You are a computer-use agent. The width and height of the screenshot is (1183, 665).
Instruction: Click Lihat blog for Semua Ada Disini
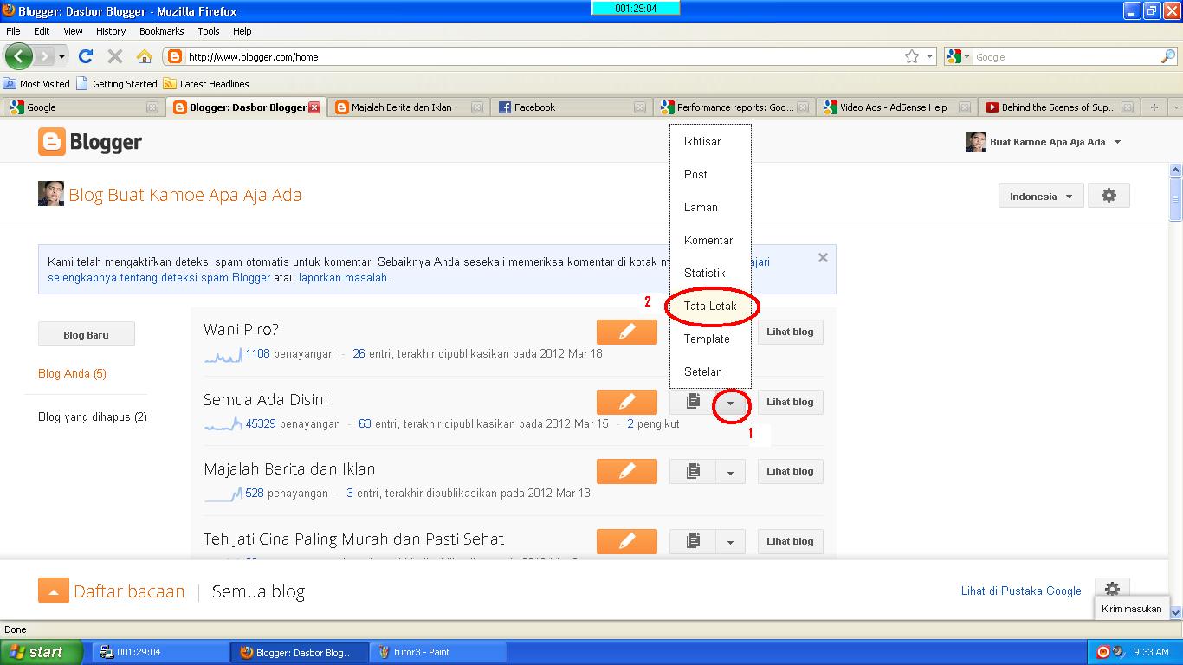tap(790, 402)
